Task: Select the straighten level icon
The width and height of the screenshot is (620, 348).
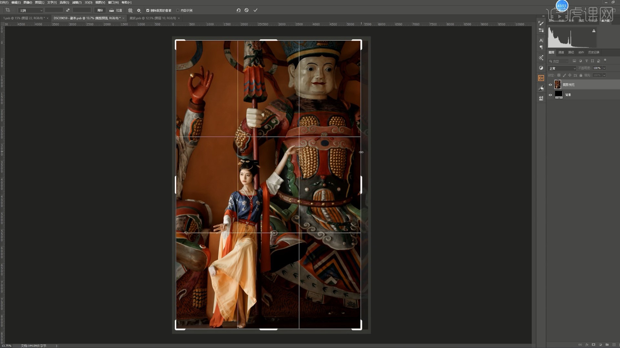Action: pyautogui.click(x=112, y=11)
